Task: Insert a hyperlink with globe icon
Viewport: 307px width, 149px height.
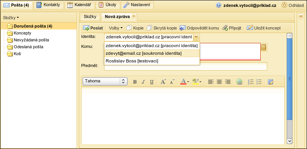Action: pyautogui.click(x=239, y=82)
